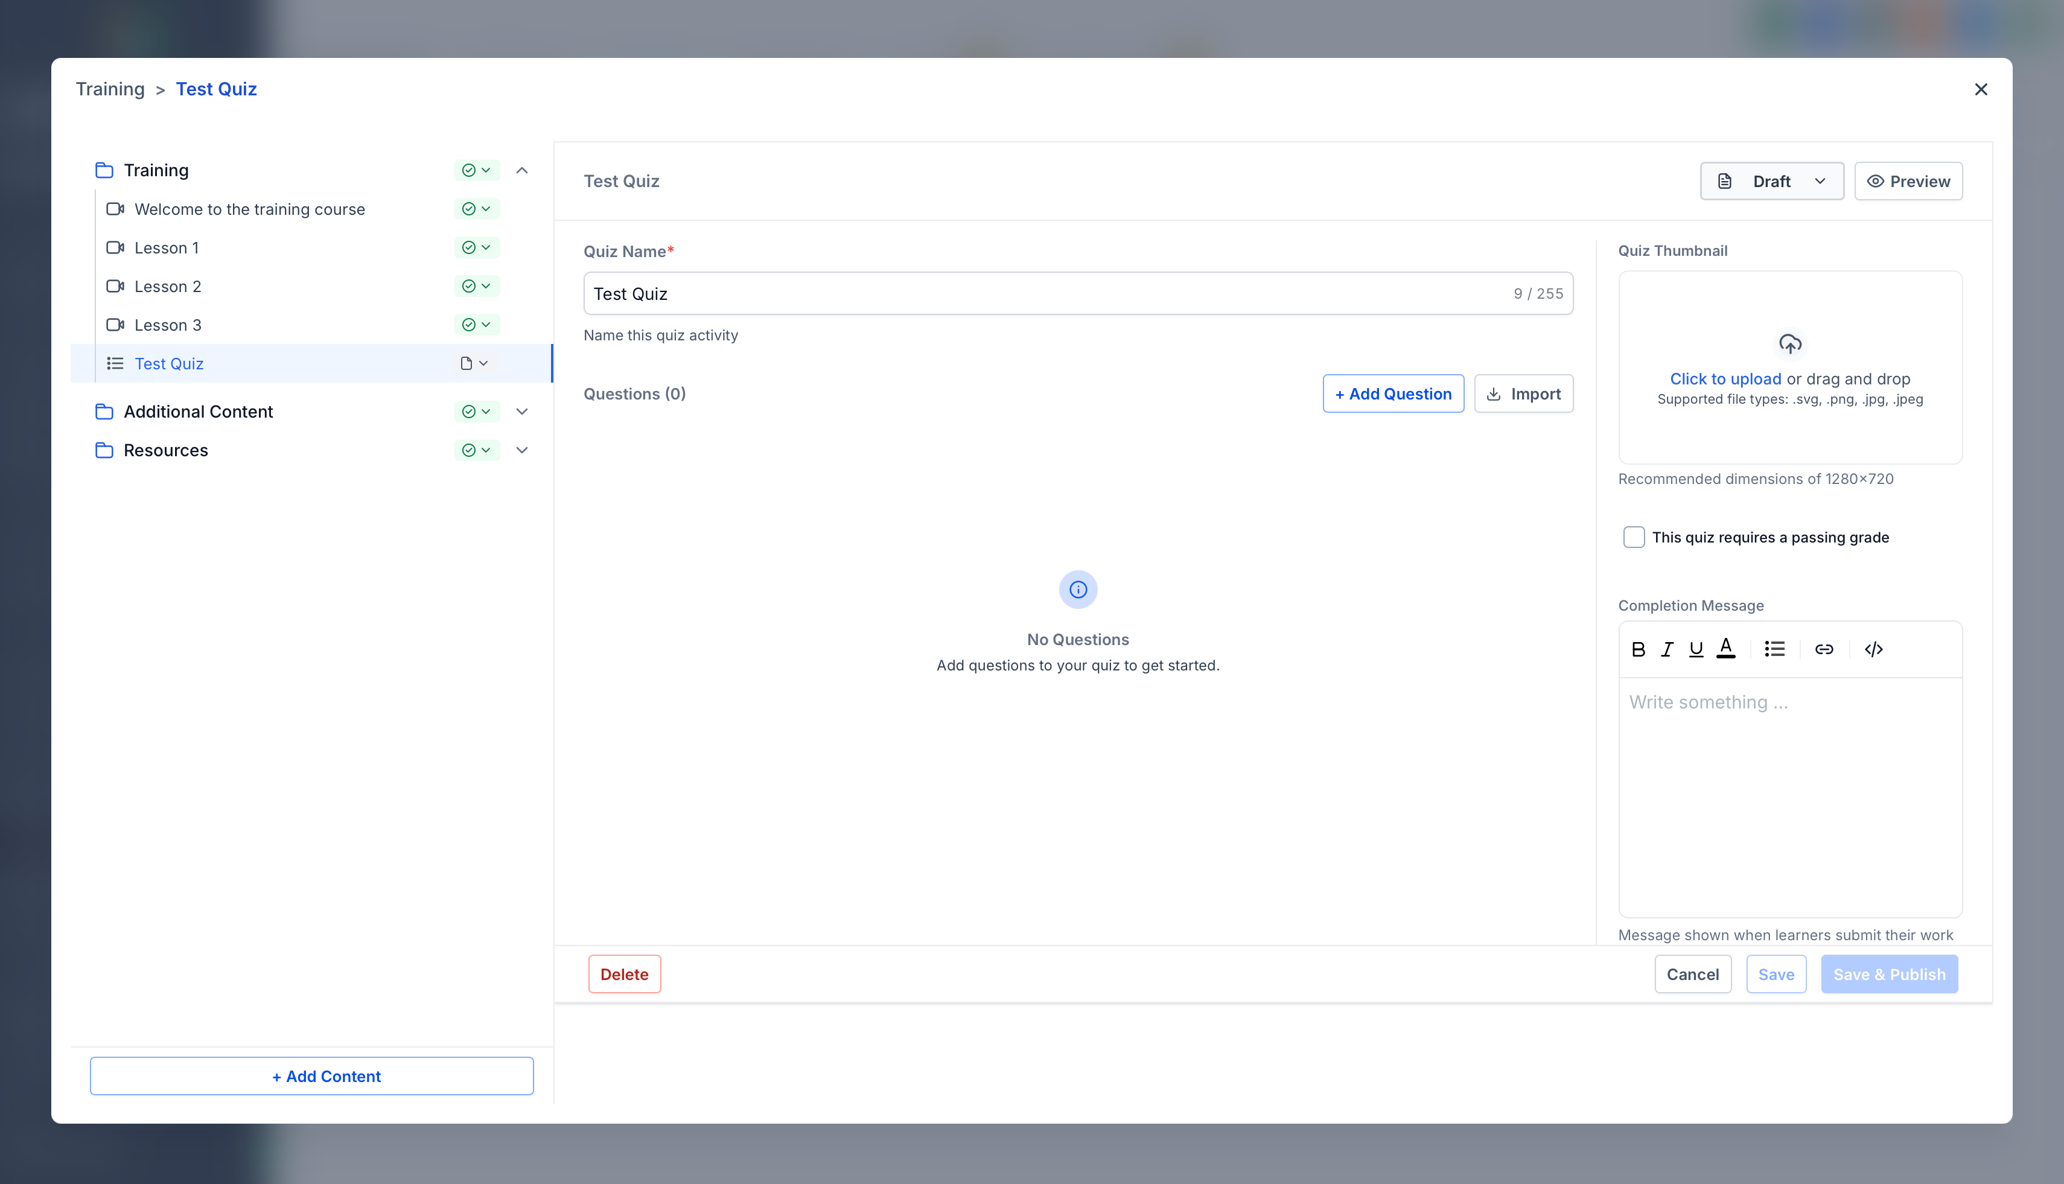Click the No Questions info icon
The height and width of the screenshot is (1184, 2064).
[1077, 590]
